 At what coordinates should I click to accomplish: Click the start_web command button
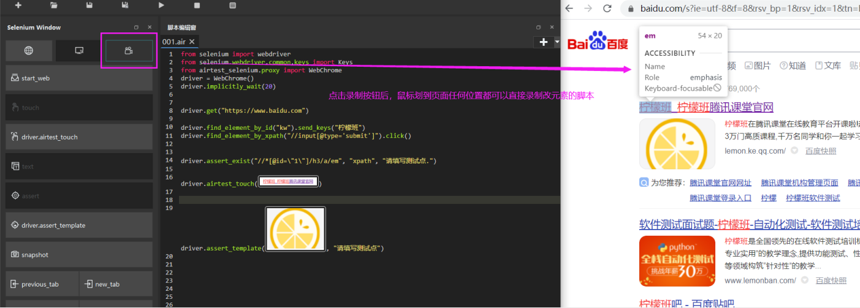[x=79, y=78]
